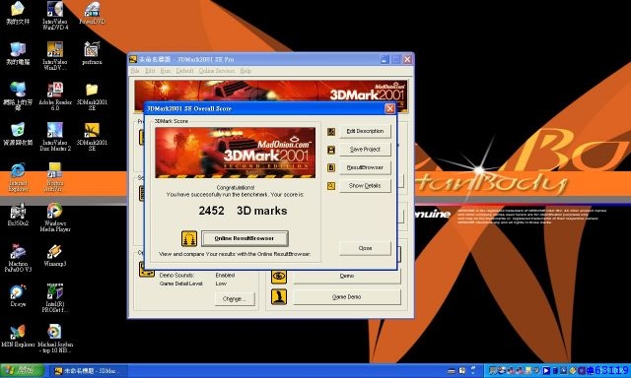Open Edit menu in 3DMark2001 main window
The image size is (631, 378).
pos(150,71)
